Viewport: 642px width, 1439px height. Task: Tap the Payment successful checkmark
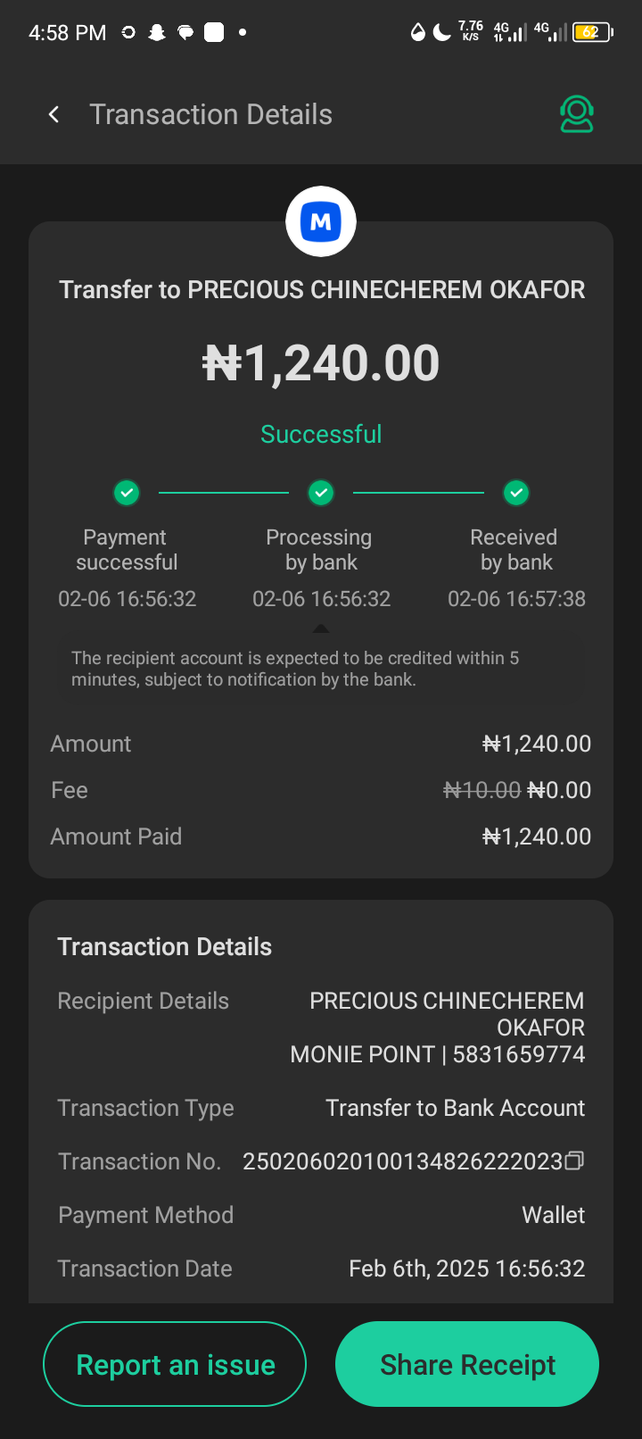coord(127,492)
